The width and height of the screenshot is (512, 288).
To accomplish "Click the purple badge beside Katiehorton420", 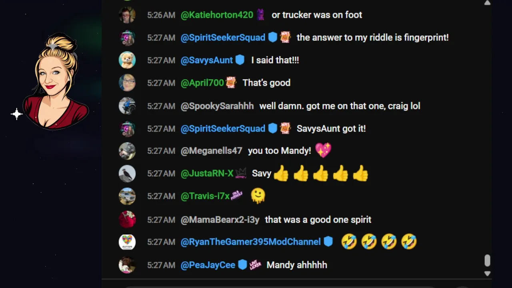I will [260, 15].
